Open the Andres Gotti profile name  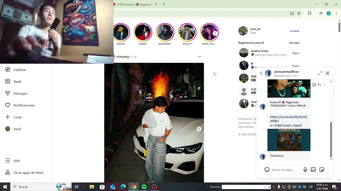(x=259, y=51)
